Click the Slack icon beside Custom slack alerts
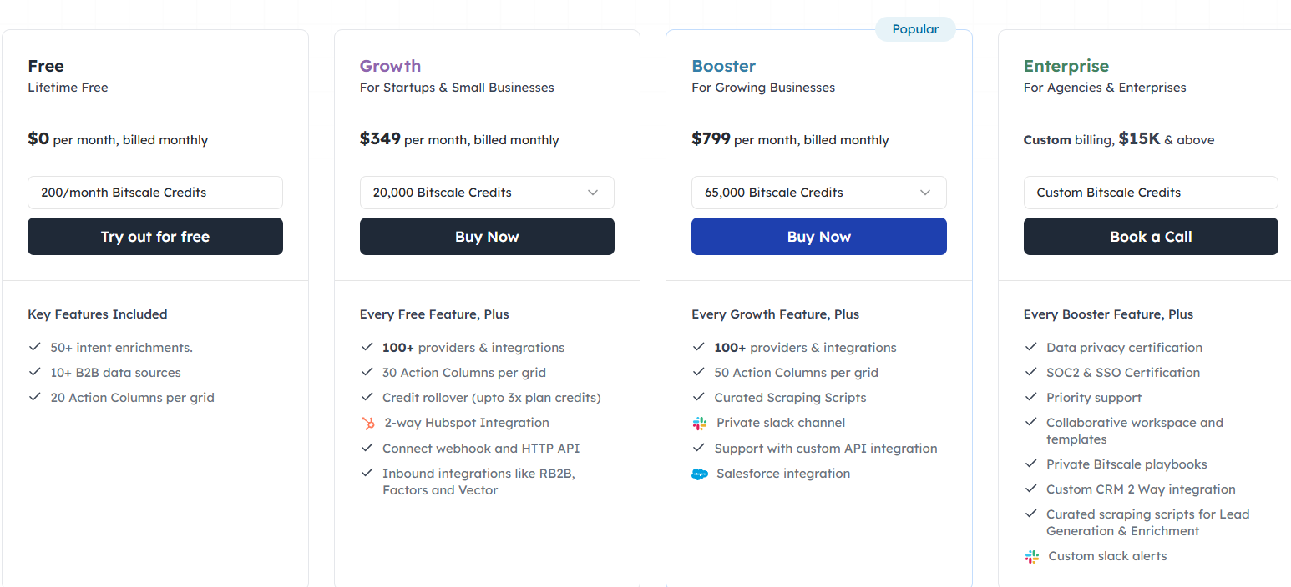This screenshot has height=587, width=1291. [x=1031, y=556]
